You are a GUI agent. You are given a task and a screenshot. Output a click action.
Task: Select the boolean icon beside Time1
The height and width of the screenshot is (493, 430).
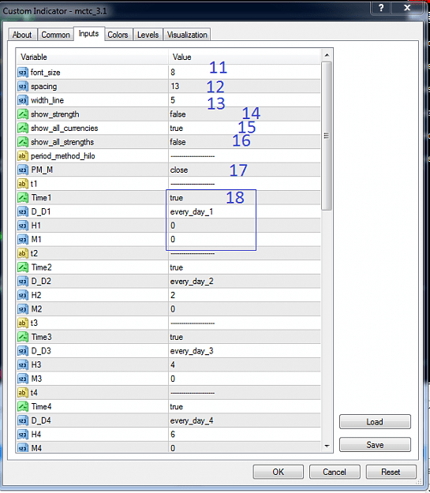[23, 198]
